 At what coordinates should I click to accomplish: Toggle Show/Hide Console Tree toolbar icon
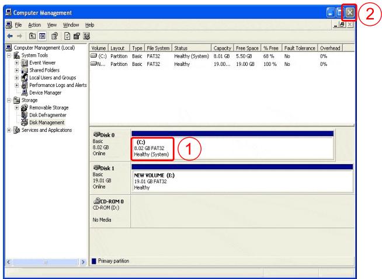[x=42, y=36]
